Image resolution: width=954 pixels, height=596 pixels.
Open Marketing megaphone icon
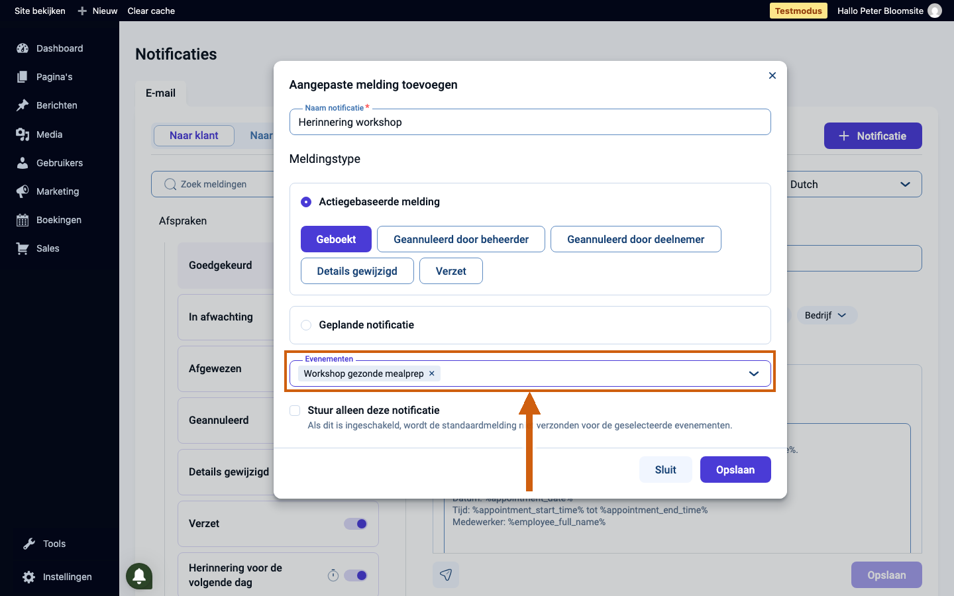pos(23,191)
